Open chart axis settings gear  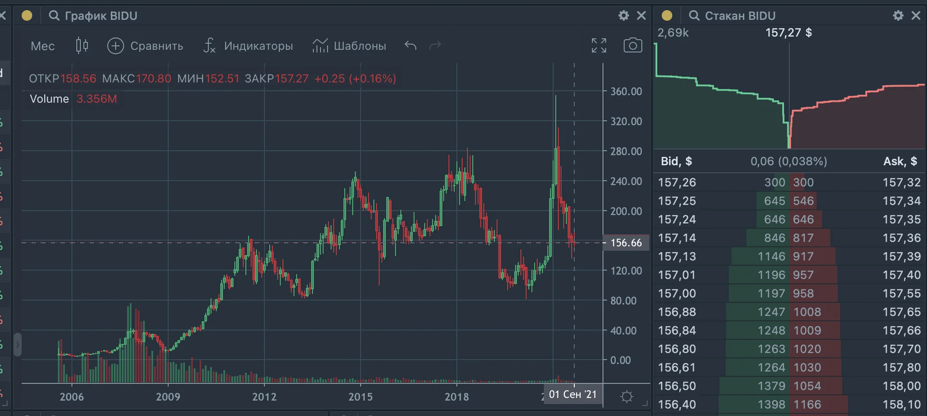click(626, 397)
